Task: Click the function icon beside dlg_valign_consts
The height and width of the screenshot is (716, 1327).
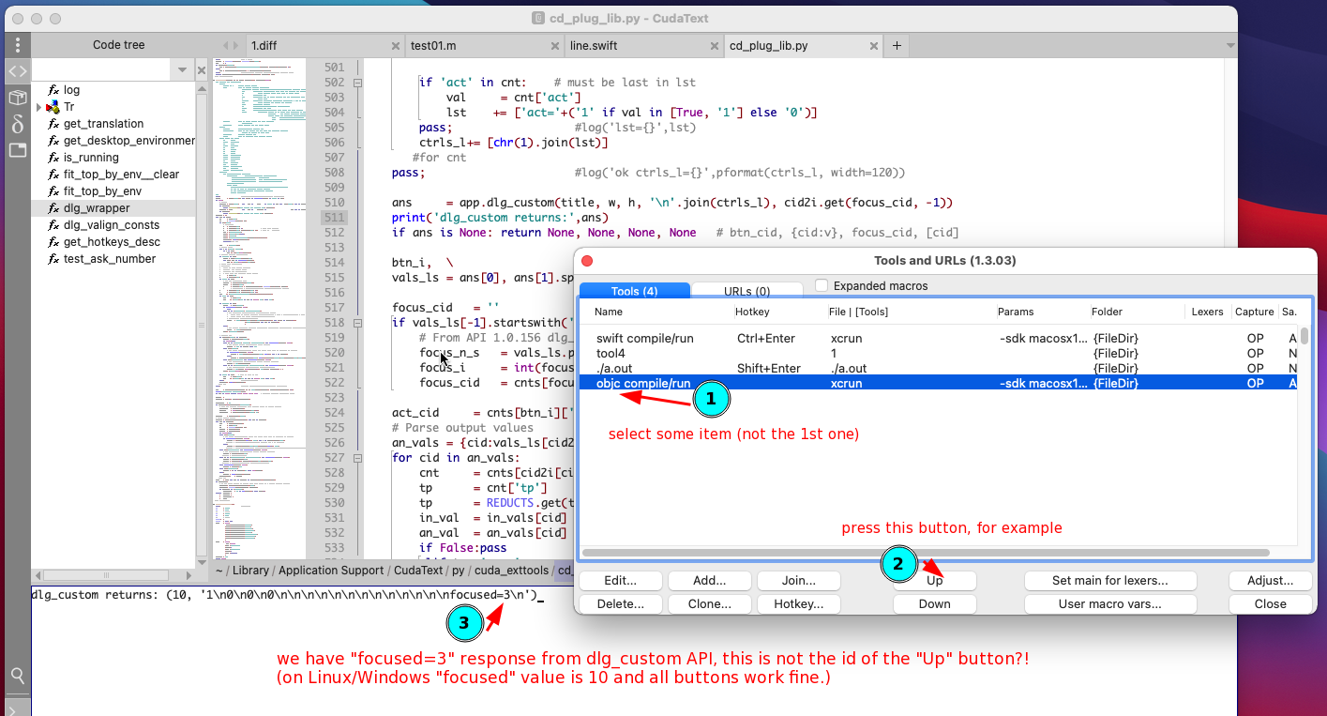Action: (54, 225)
